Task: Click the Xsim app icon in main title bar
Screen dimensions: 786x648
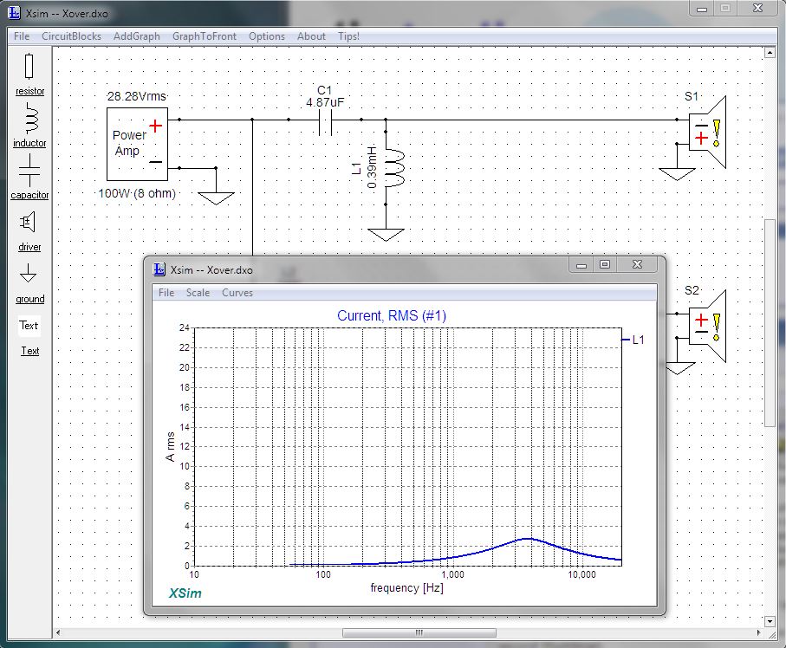Action: pos(15,12)
